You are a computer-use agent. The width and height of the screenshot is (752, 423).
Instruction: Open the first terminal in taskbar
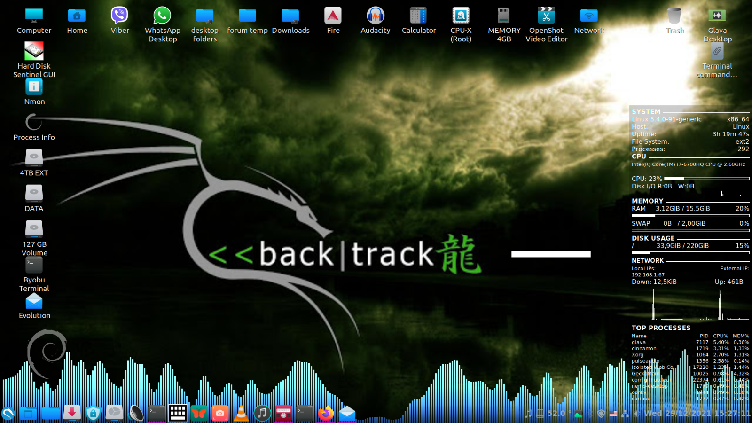157,413
